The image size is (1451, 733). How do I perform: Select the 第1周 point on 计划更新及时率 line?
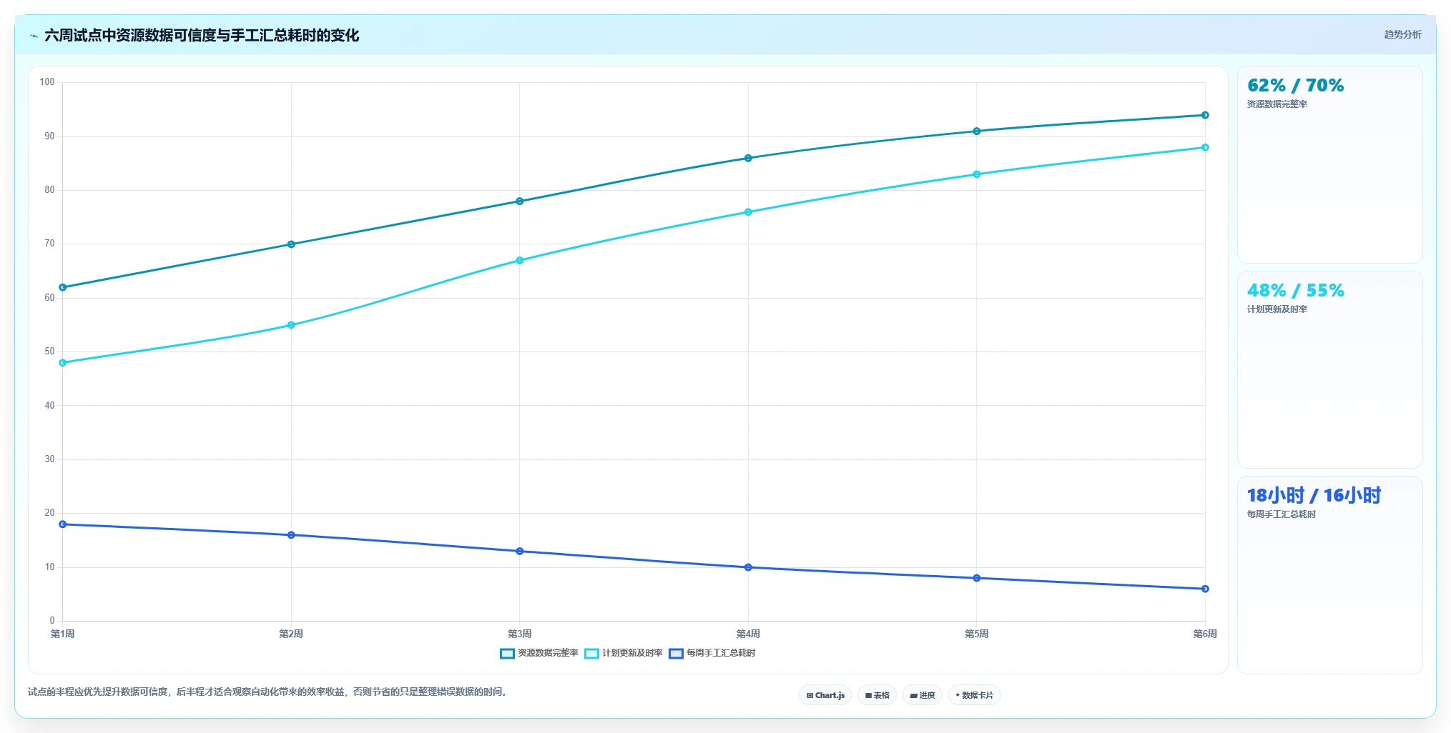coord(63,363)
